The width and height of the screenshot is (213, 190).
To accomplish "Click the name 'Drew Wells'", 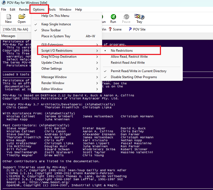I will (x=54, y=155).
